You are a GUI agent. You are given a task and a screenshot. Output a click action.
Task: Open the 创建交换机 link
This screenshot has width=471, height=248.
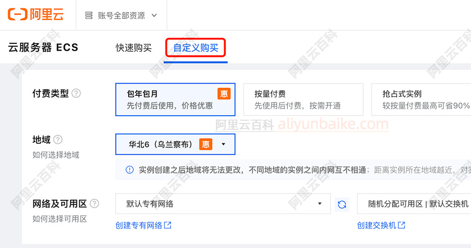pyautogui.click(x=381, y=225)
